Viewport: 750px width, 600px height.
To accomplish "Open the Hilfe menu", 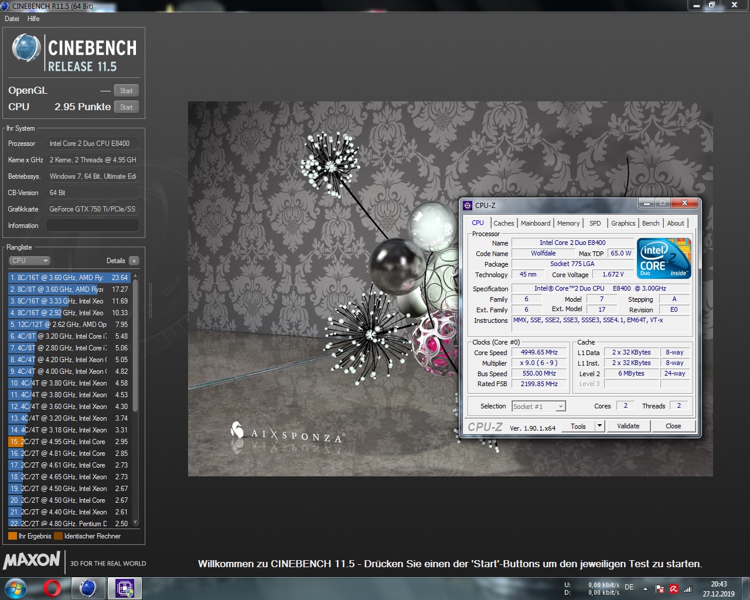I will click(x=33, y=19).
